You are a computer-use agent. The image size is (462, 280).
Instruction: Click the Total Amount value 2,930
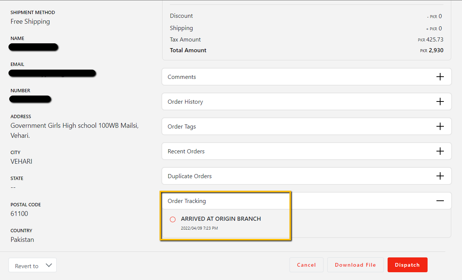click(436, 50)
